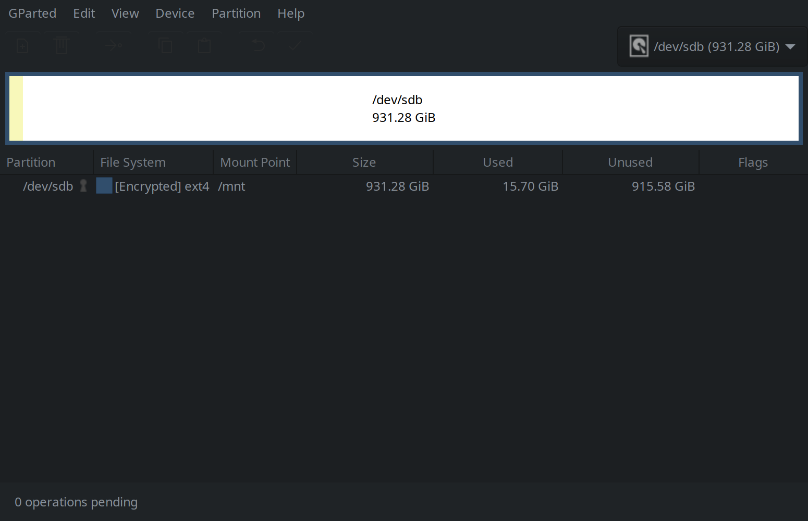Click the Apply all operations checkmark icon
The height and width of the screenshot is (521, 808).
tap(295, 46)
